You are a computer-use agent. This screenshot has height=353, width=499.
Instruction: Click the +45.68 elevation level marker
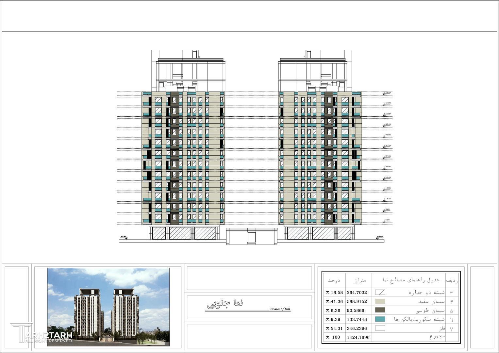[387, 104]
